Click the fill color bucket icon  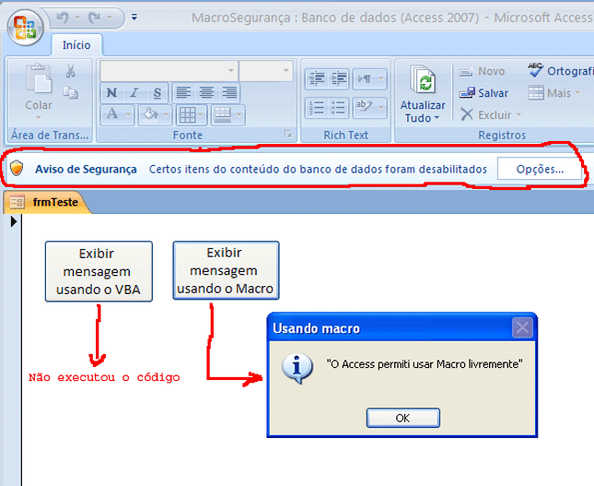point(150,114)
